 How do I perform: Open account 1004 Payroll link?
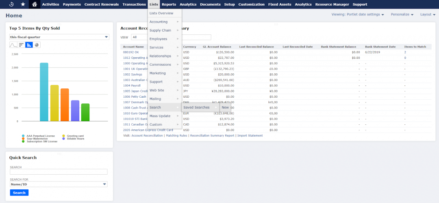pyautogui.click(x=132, y=85)
